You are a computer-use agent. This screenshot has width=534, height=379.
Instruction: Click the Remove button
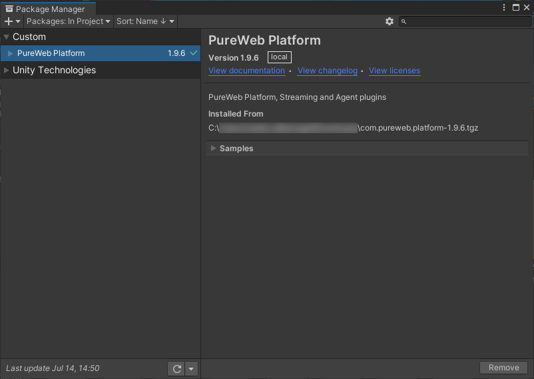click(503, 368)
